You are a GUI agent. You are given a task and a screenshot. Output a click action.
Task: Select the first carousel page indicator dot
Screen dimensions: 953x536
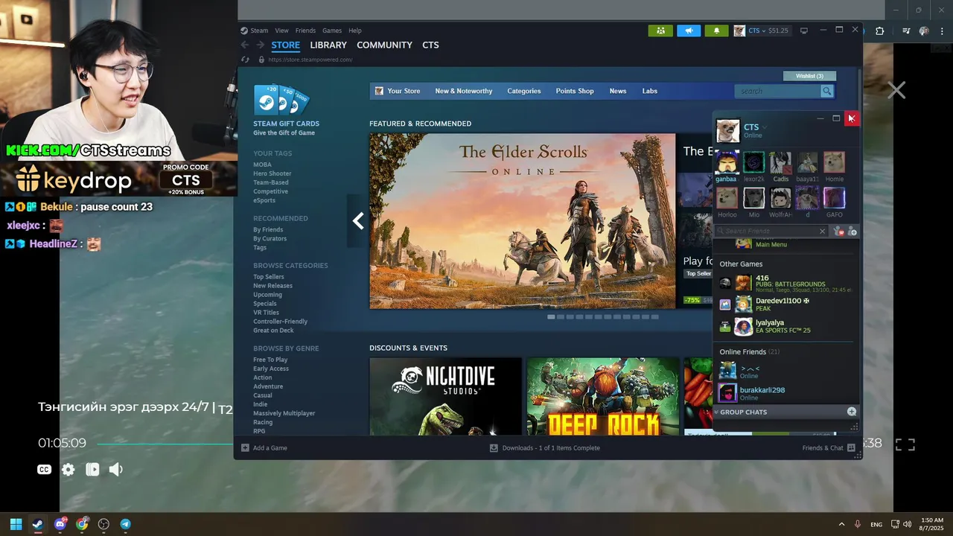[x=551, y=317]
